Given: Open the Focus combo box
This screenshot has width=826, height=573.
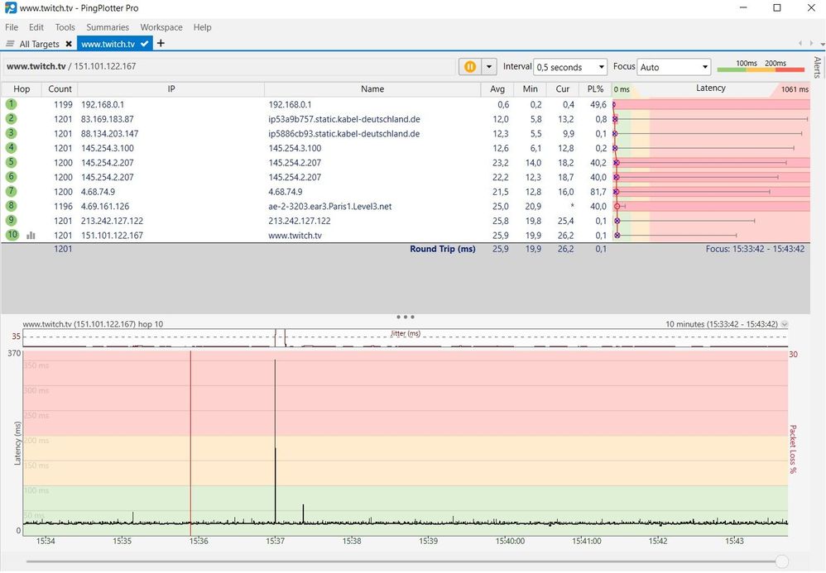Looking at the screenshot, I should pos(674,67).
